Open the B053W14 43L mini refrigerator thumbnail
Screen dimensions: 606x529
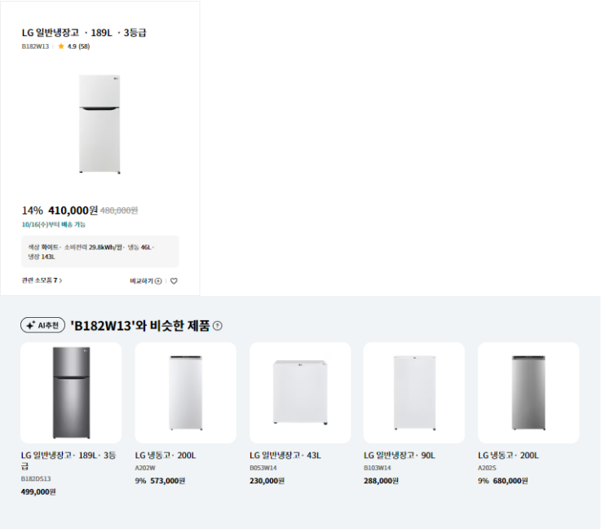click(300, 393)
